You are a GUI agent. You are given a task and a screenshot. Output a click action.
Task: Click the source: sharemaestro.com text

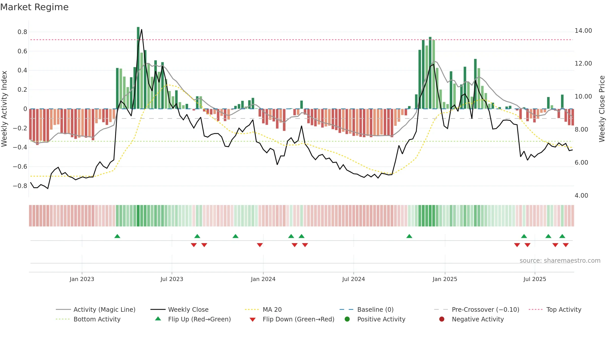pyautogui.click(x=560, y=260)
